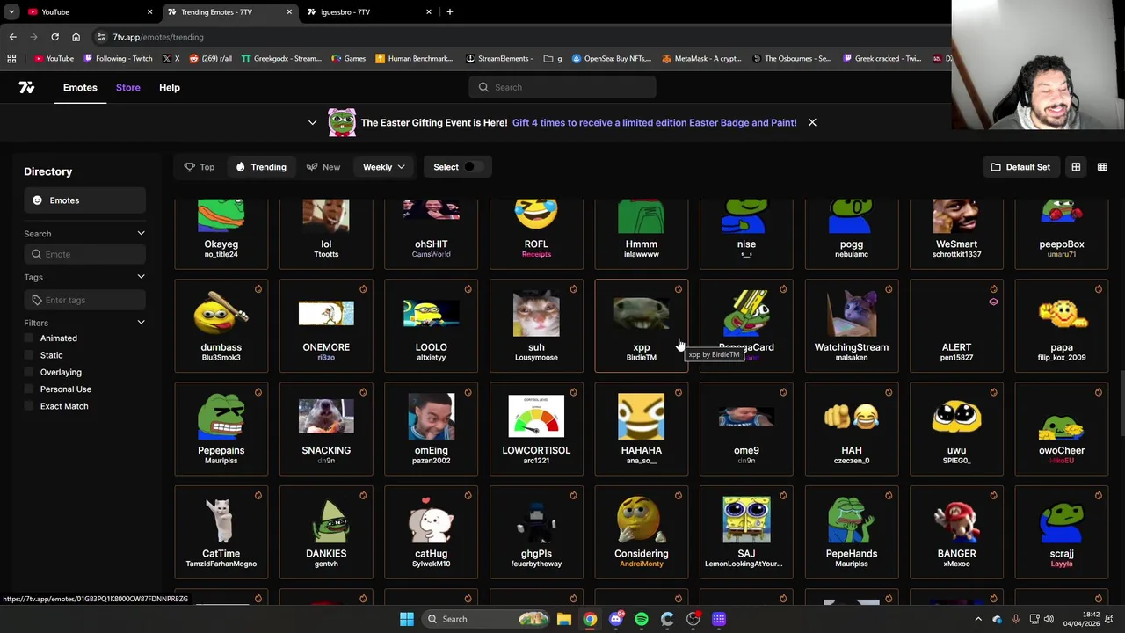Click the Easter Pepe banner image
Image resolution: width=1125 pixels, height=633 pixels.
pyautogui.click(x=342, y=122)
